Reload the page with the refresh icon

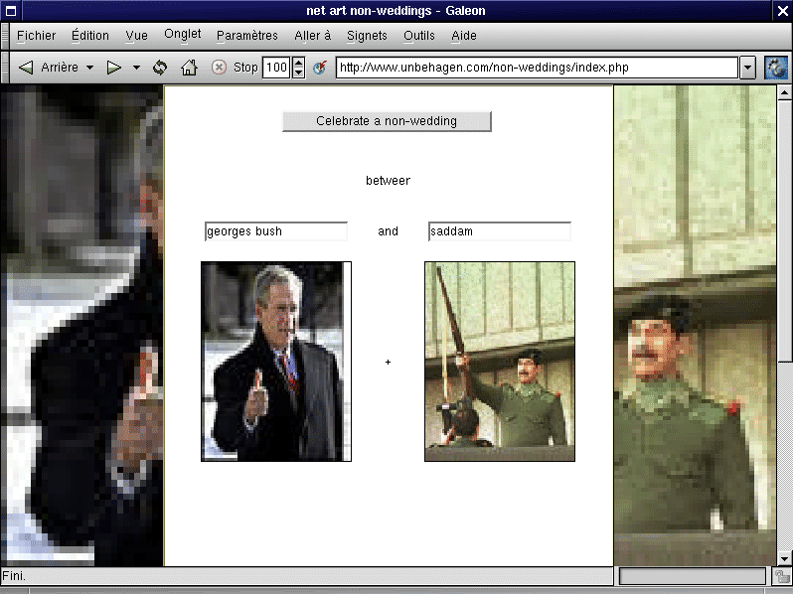[x=160, y=68]
